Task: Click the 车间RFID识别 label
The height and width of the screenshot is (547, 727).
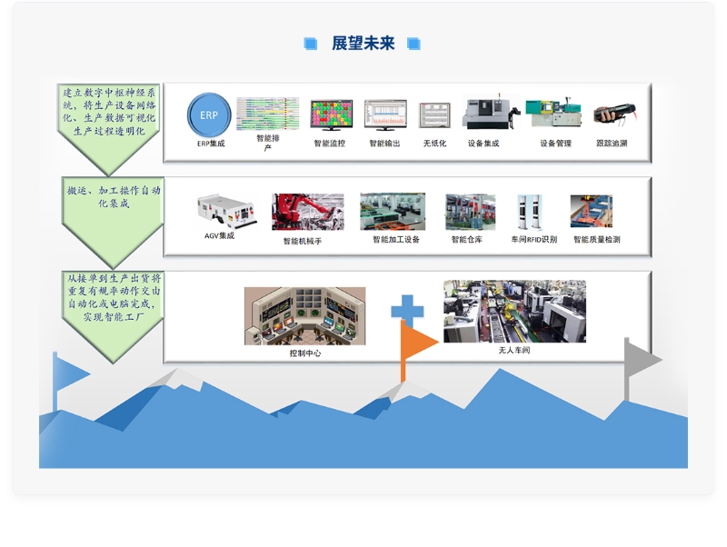Action: (534, 239)
